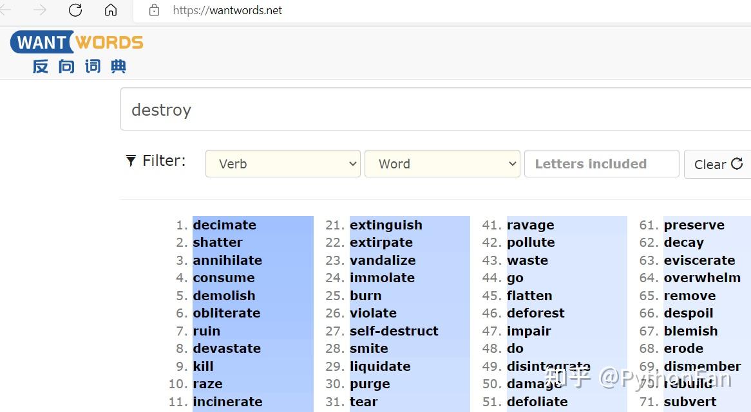
Task: Click the result ravage
Action: click(531, 225)
